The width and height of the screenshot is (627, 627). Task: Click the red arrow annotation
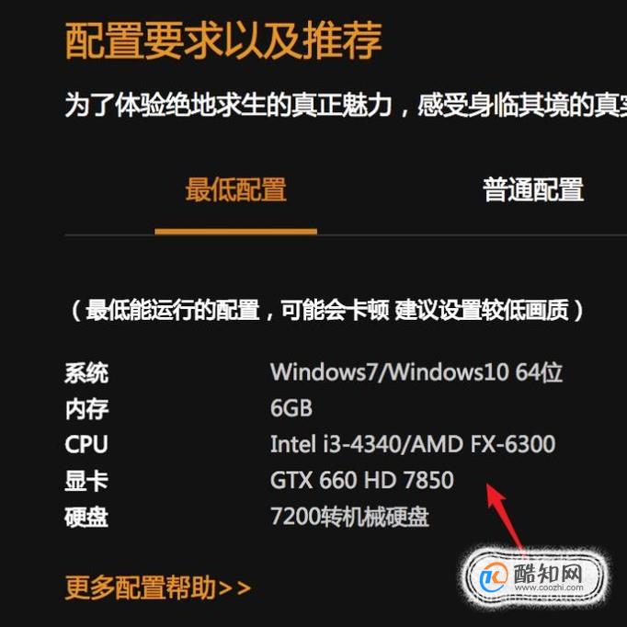(505, 517)
